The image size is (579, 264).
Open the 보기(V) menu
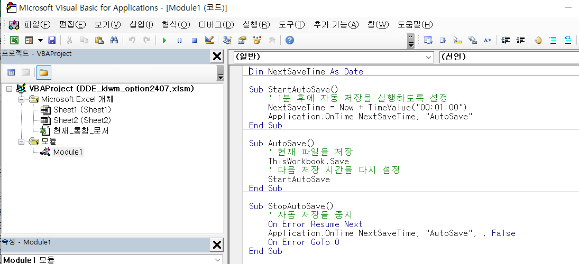[108, 25]
